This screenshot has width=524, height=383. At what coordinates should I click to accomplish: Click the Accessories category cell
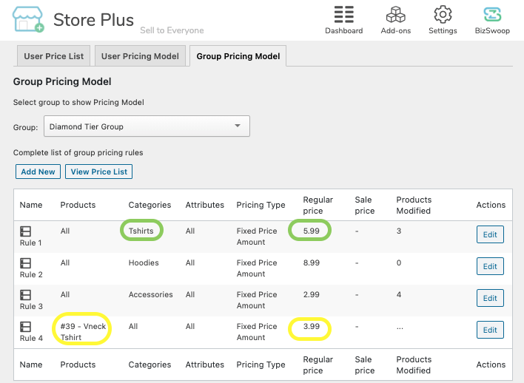click(x=151, y=294)
